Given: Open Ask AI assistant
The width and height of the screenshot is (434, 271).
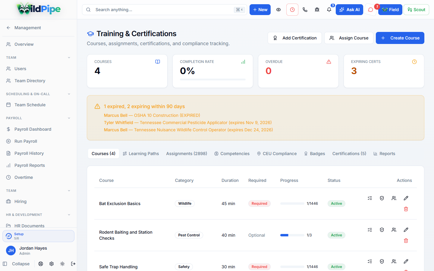Looking at the screenshot, I should pos(349,10).
